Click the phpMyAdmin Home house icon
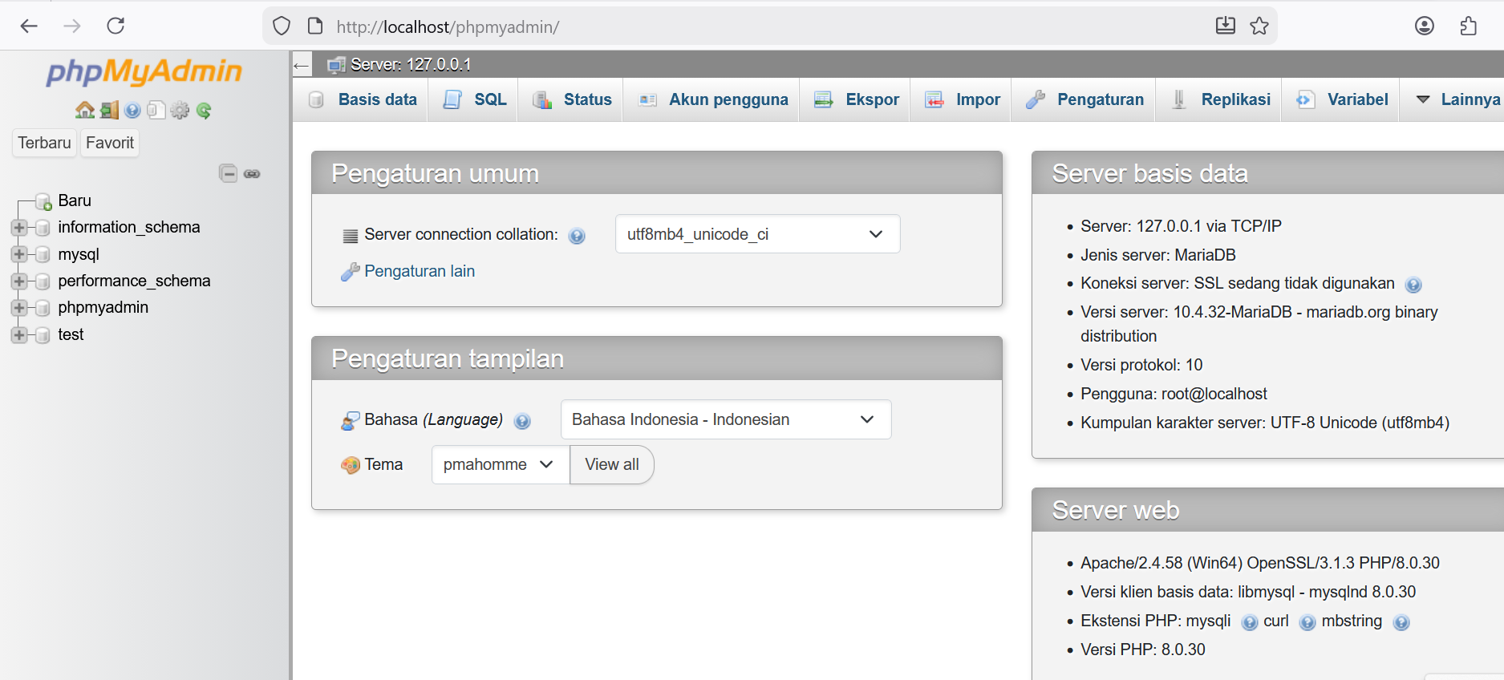 [84, 111]
